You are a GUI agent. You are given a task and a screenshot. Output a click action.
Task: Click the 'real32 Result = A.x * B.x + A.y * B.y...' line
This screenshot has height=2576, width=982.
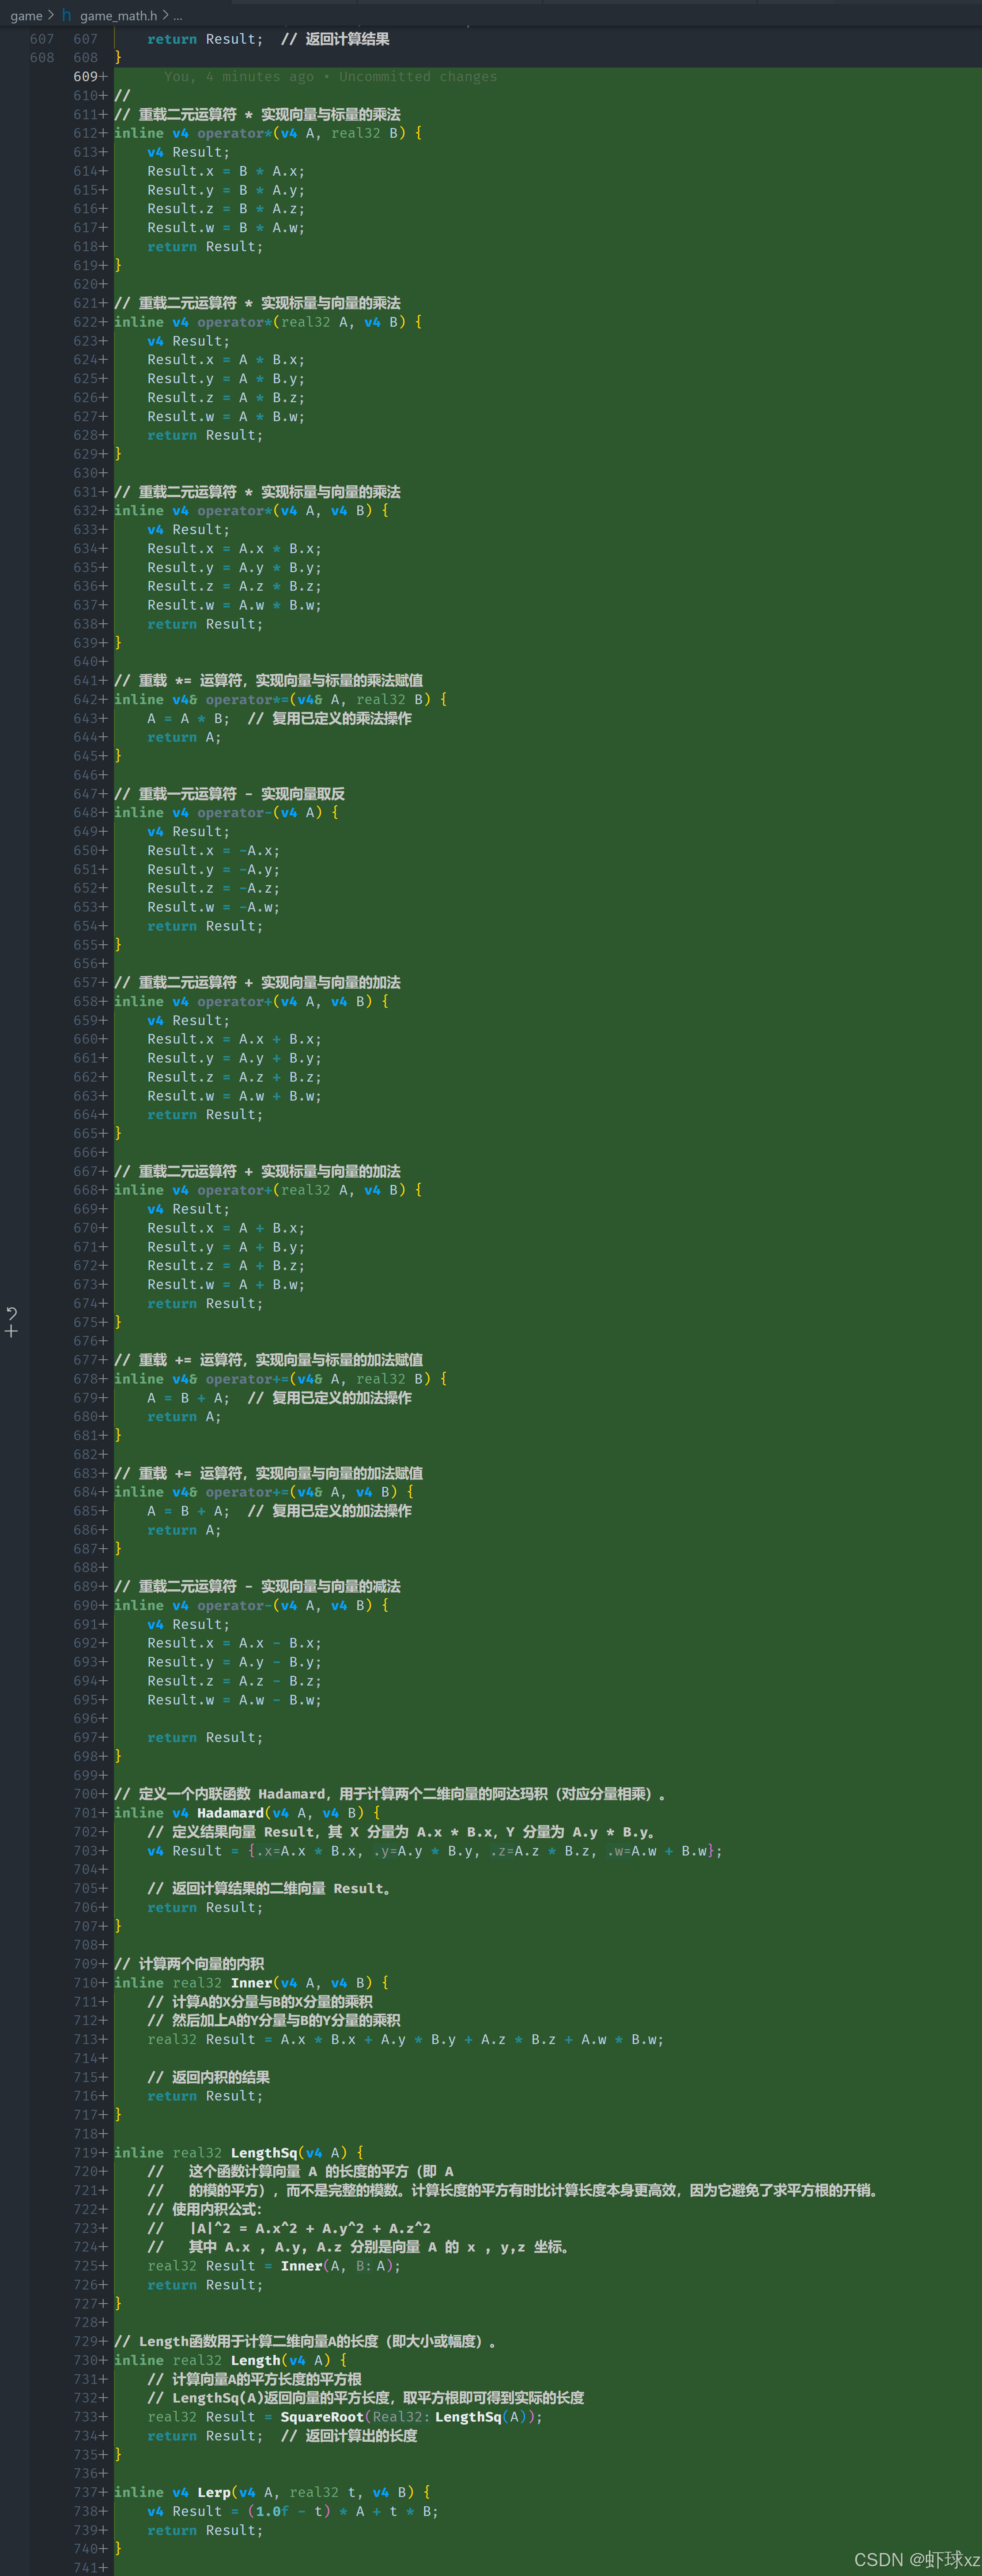point(405,2039)
